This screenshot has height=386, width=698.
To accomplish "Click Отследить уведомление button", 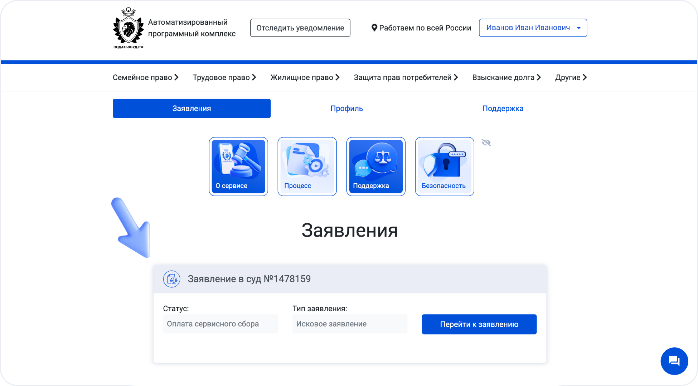I will 300,28.
